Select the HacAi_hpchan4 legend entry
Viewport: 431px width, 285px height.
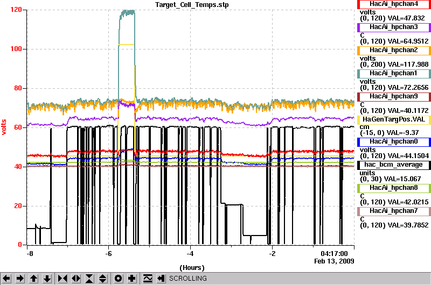coord(394,4)
